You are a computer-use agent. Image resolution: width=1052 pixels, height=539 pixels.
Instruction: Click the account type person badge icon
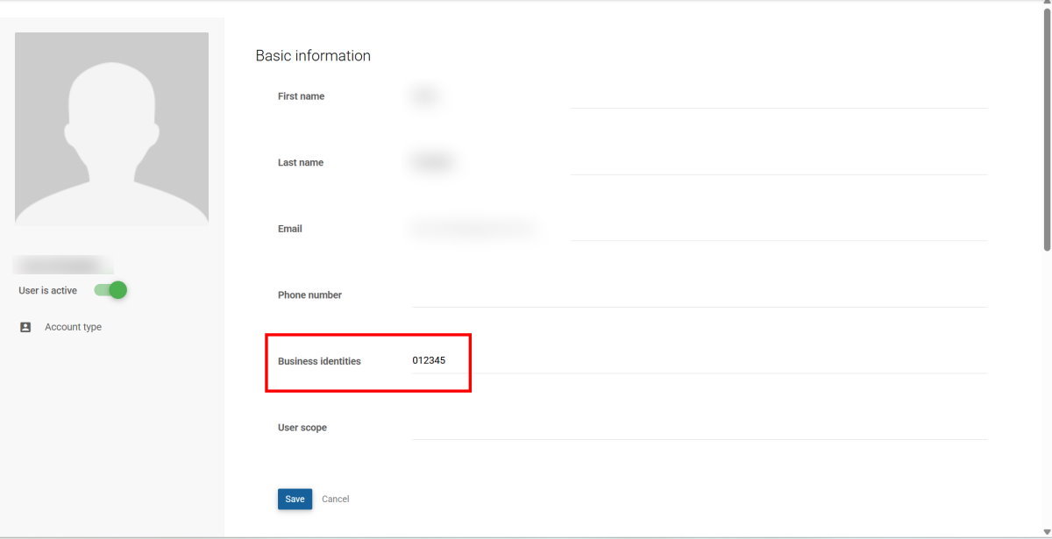tap(25, 327)
